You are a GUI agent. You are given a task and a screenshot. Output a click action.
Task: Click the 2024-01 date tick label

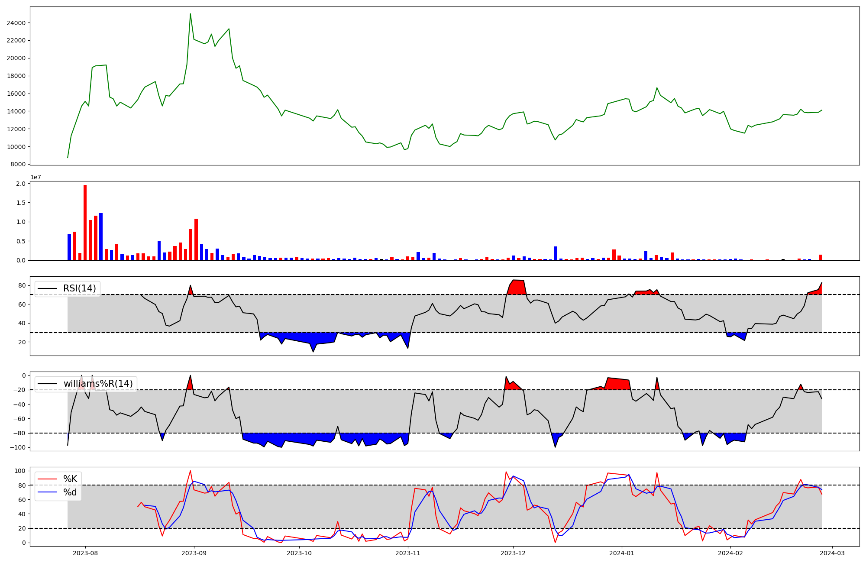point(622,553)
